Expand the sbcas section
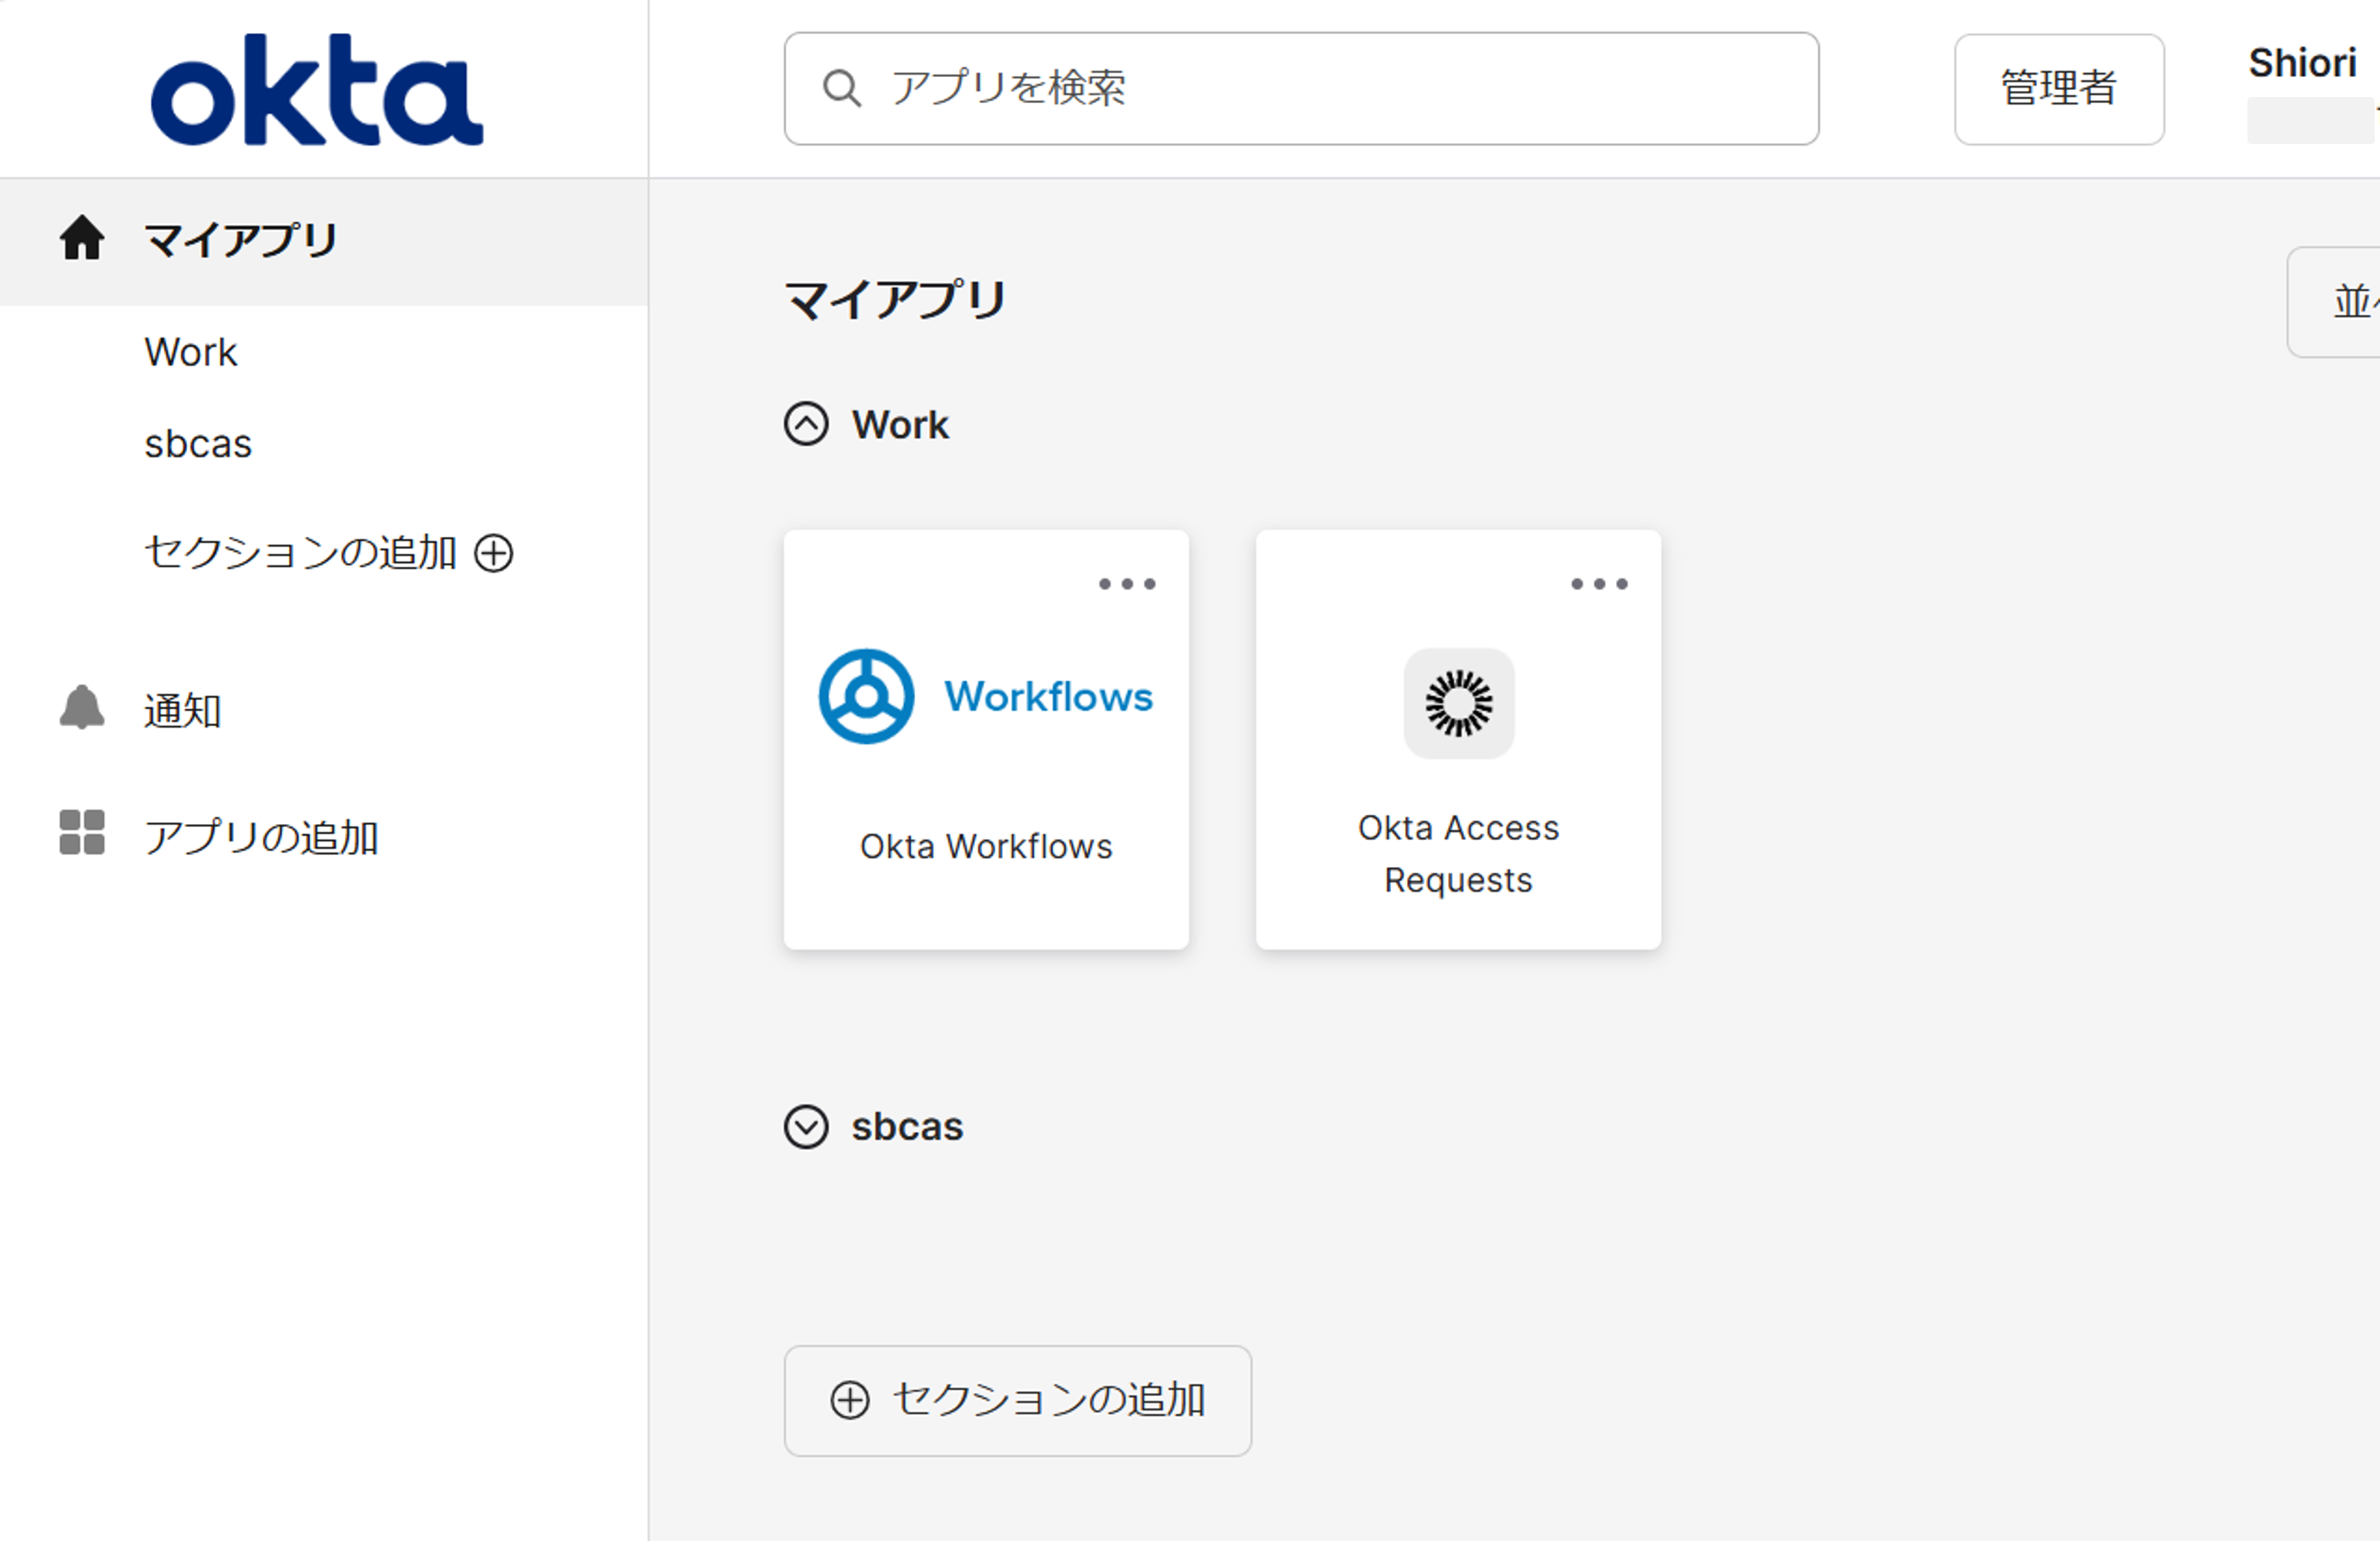Image resolution: width=2380 pixels, height=1541 pixels. [806, 1127]
